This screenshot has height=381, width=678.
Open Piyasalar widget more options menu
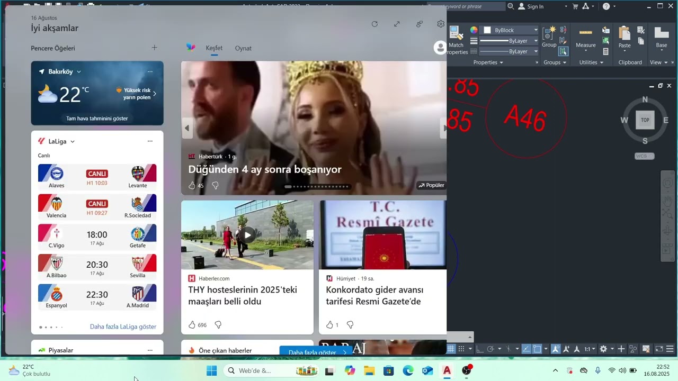coord(150,350)
